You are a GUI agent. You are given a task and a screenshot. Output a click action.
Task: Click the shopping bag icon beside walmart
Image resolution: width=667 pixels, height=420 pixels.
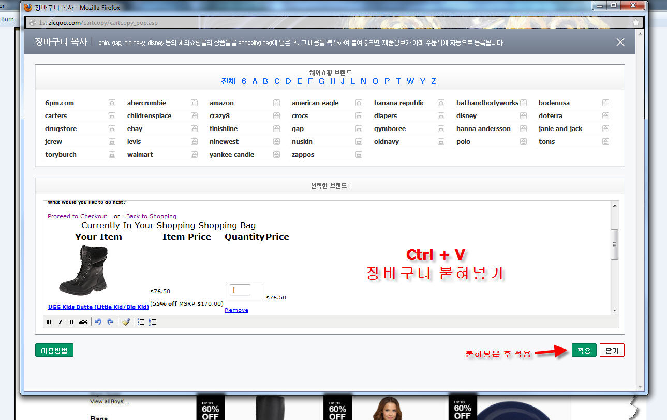pyautogui.click(x=194, y=155)
